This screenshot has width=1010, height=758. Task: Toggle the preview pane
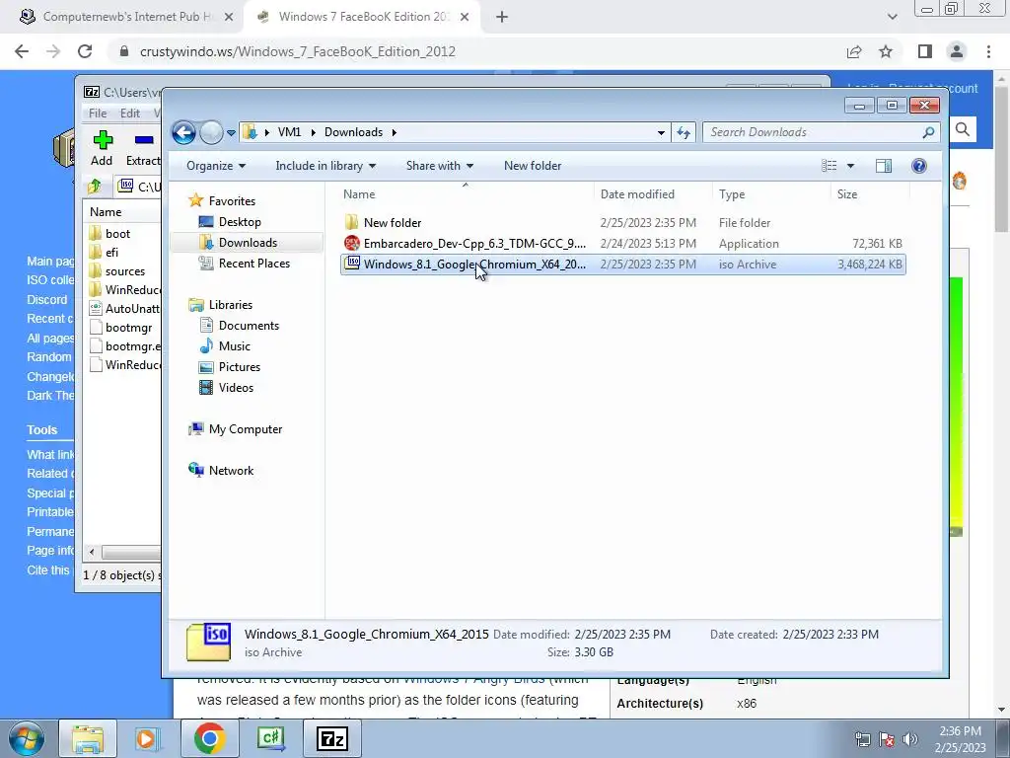click(884, 166)
